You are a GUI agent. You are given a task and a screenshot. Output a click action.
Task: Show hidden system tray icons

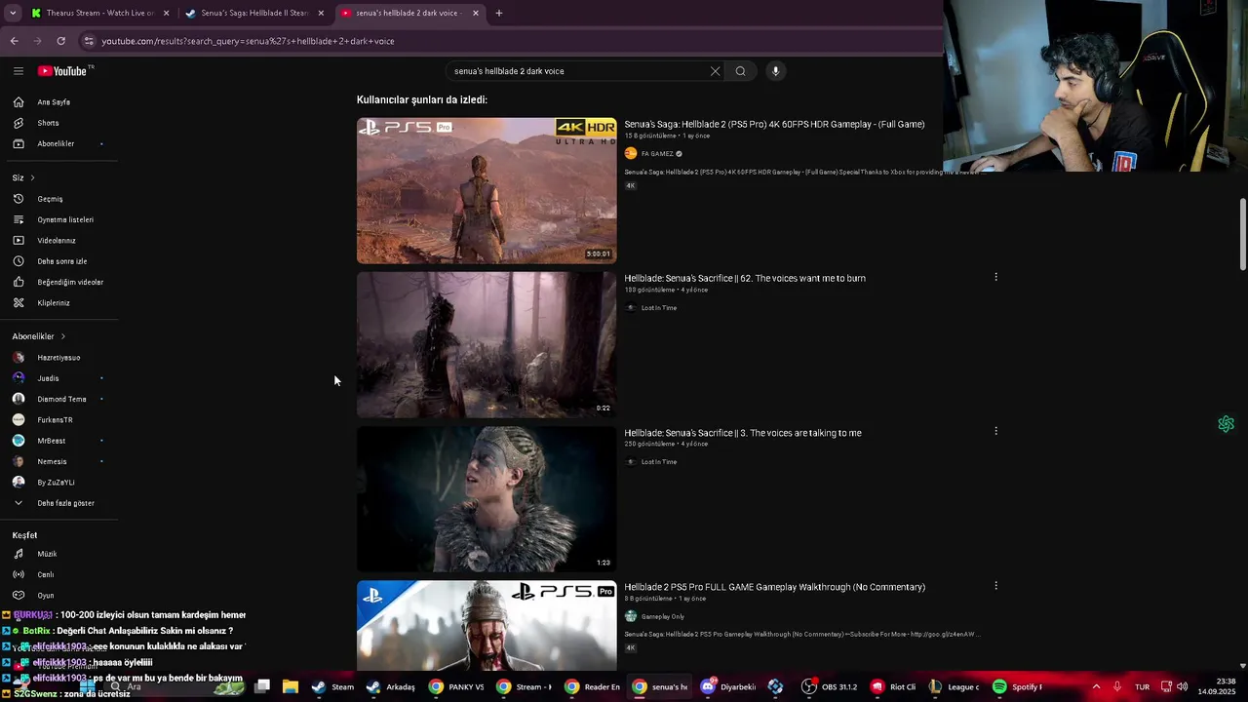pyautogui.click(x=1096, y=686)
